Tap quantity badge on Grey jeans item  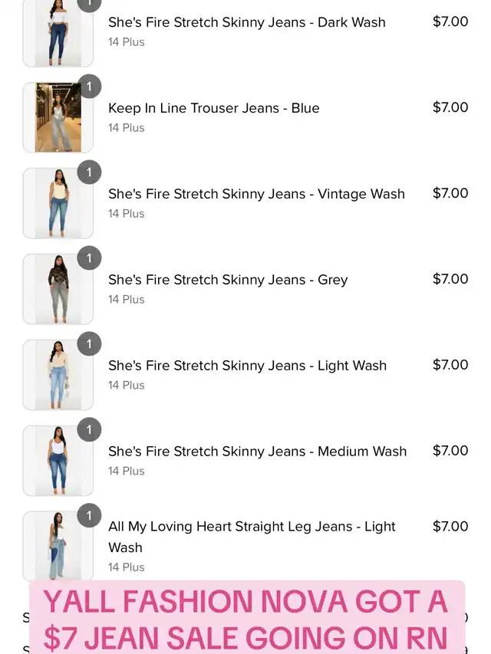[x=89, y=258]
